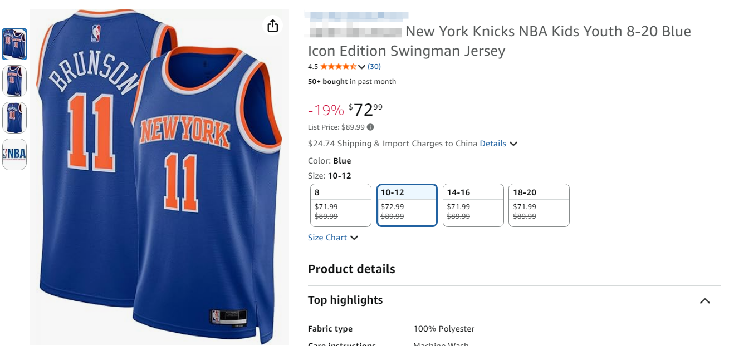Click the 4.5 rating number
The image size is (729, 346).
313,67
